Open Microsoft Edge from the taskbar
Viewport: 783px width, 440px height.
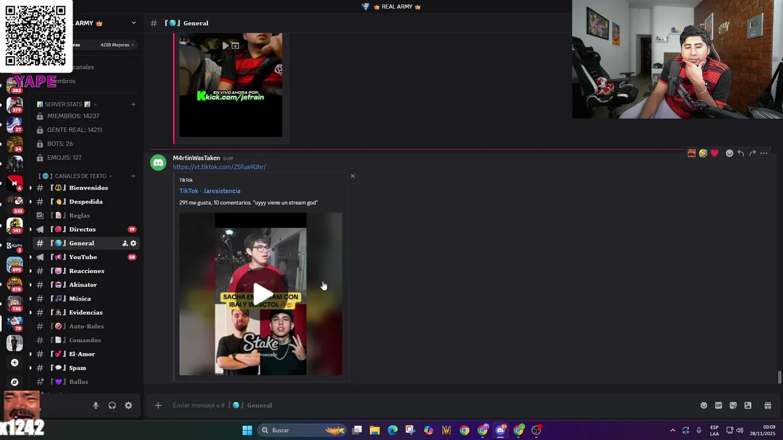point(393,430)
